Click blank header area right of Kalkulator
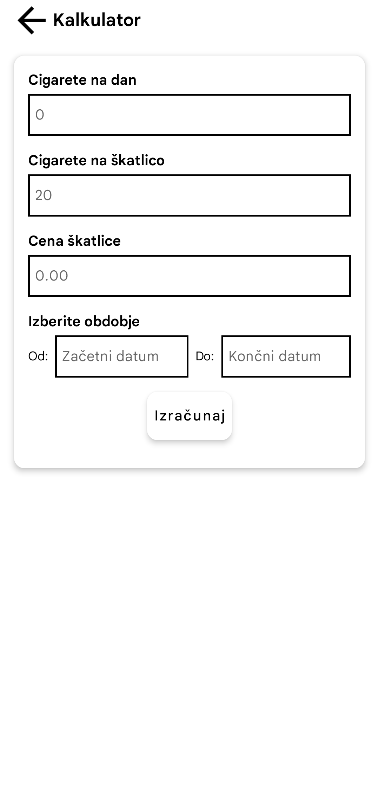Viewport: 379px width, 791px height. tap(263, 20)
